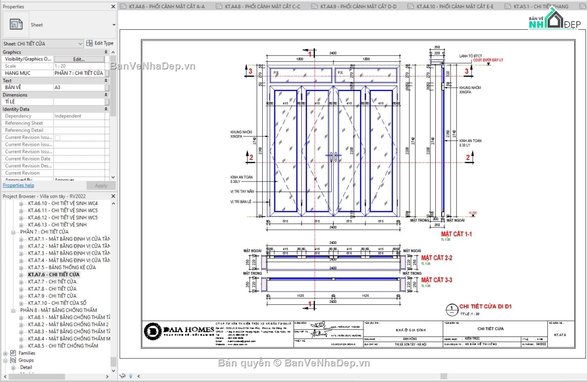
Task: Collapse the Graphics properties group
Action: pos(106,52)
